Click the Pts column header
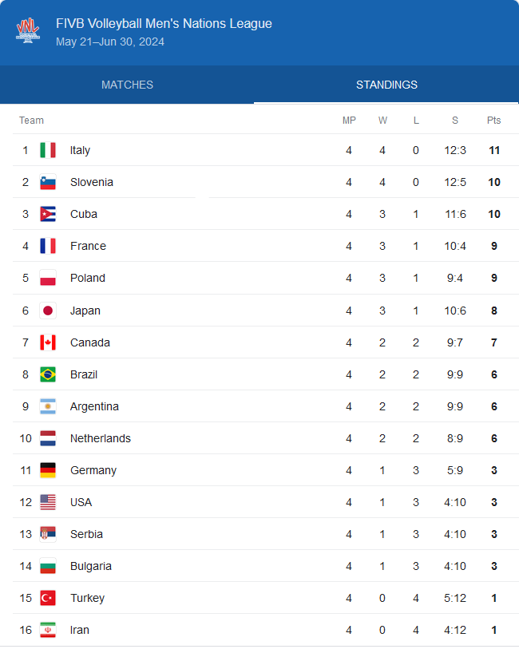This screenshot has height=653, width=519. [x=494, y=121]
